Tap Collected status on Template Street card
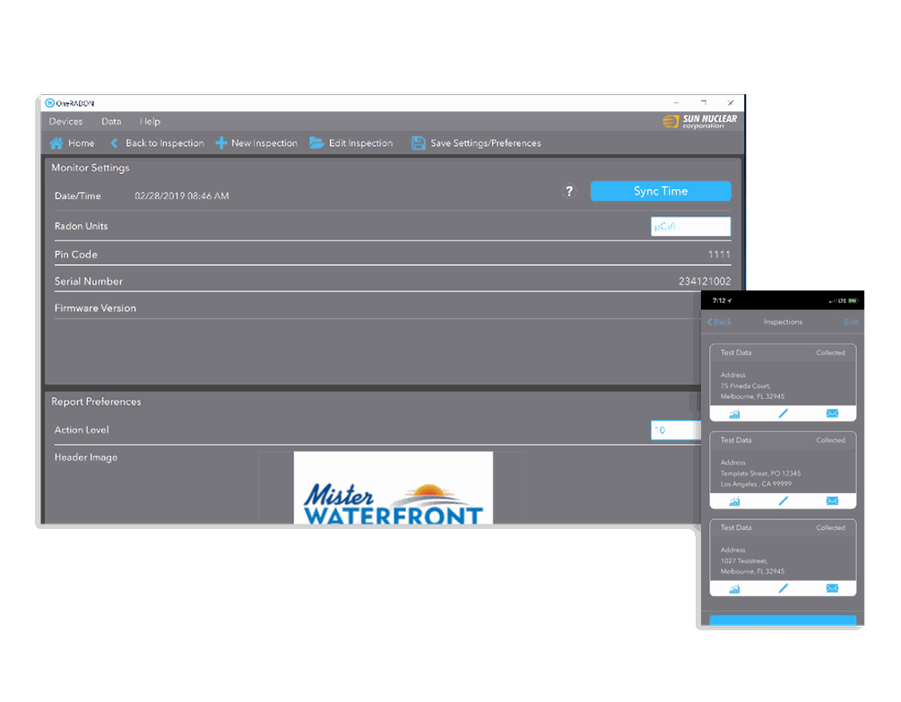The width and height of the screenshot is (901, 702). 830,440
